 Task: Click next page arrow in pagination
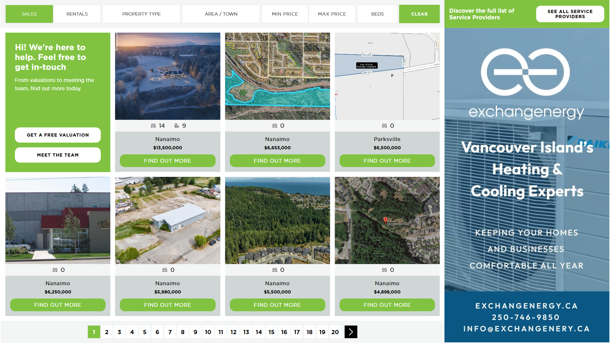[x=351, y=332]
